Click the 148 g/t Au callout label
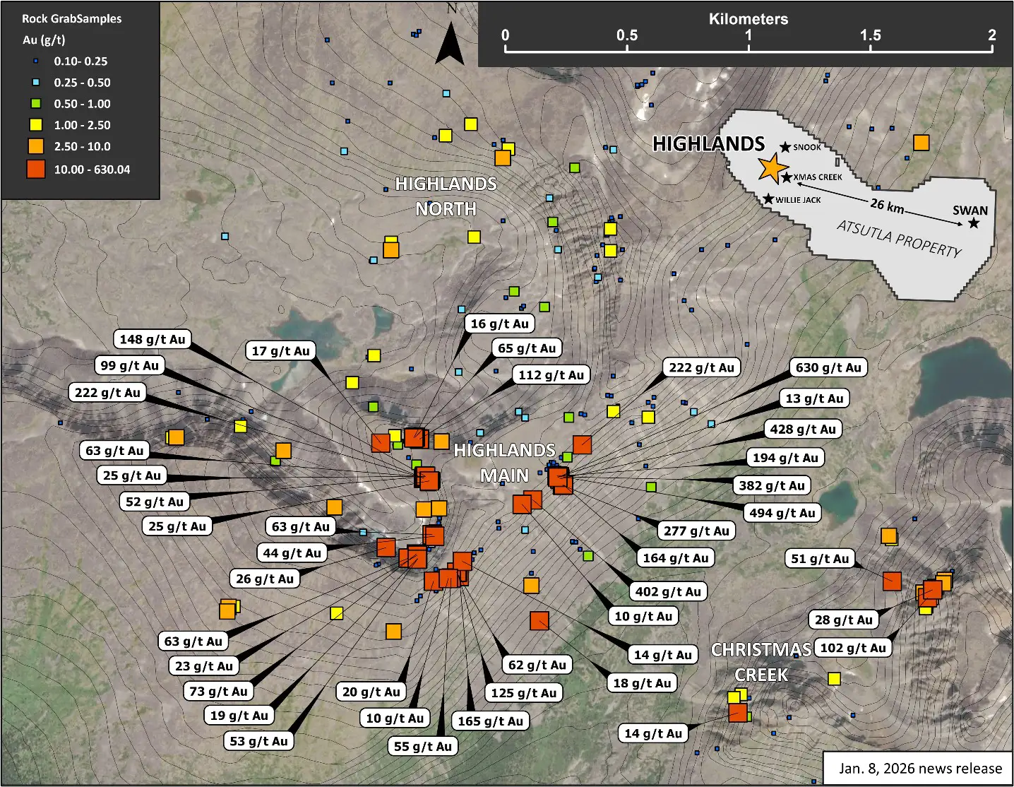Image resolution: width=1014 pixels, height=787 pixels. (153, 339)
